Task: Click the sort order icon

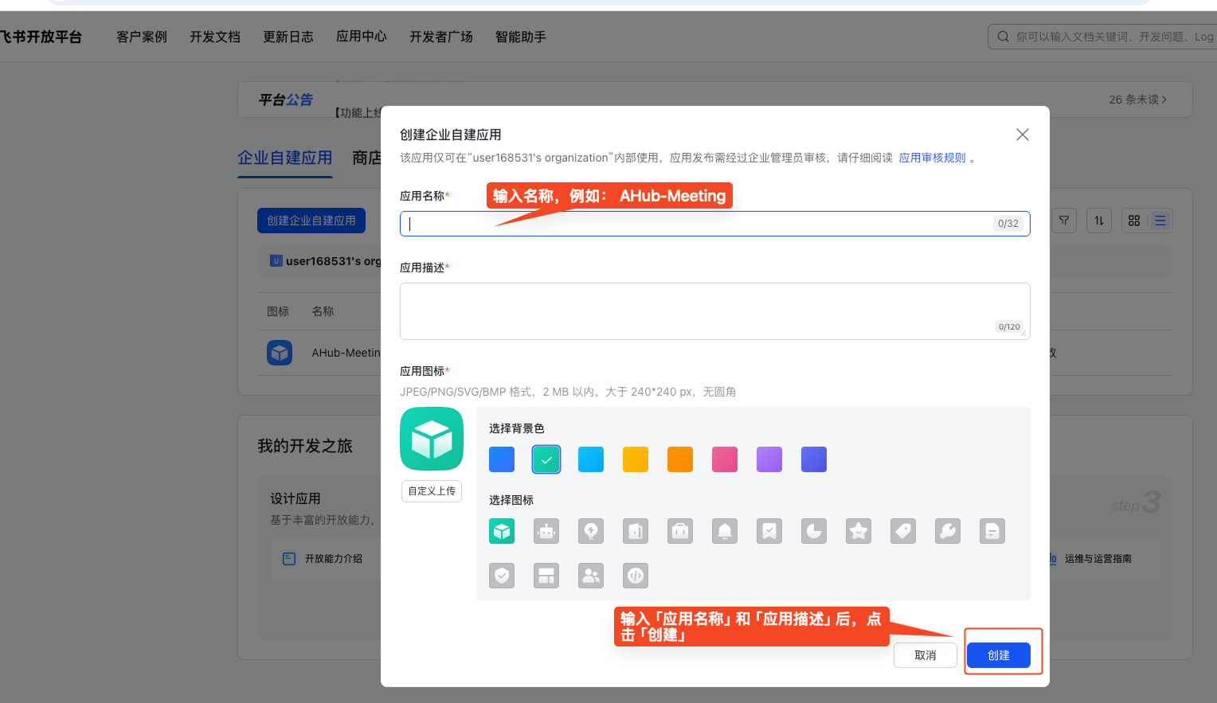Action: [1099, 221]
